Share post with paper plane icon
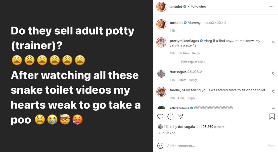This screenshot has height=152, width=278. point(180,117)
